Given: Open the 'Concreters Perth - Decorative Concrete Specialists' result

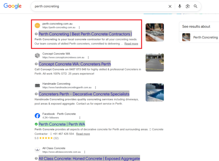Looking at the screenshot, I should (84, 94).
